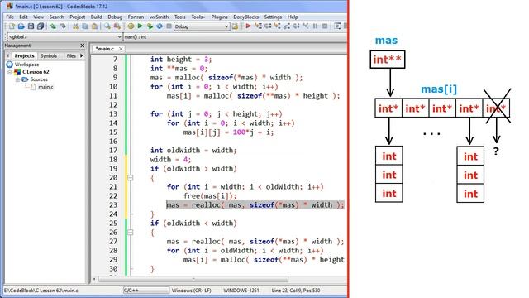The height and width of the screenshot is (298, 529).
Task: Open the Project menu
Action: click(77, 17)
